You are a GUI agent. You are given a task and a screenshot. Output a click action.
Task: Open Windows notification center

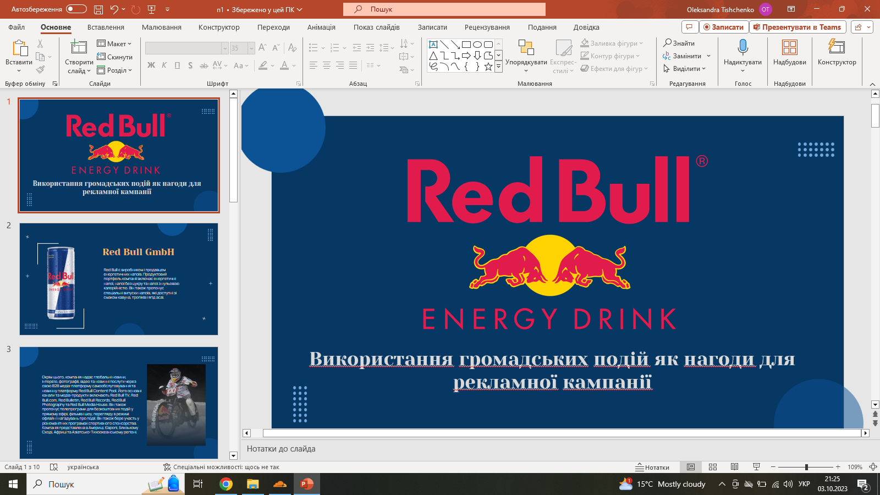point(863,485)
